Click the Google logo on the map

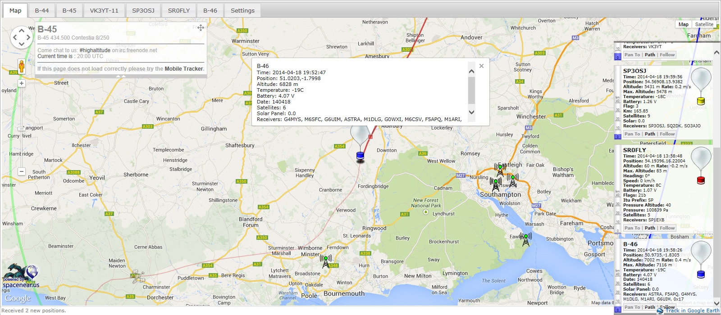point(18,298)
